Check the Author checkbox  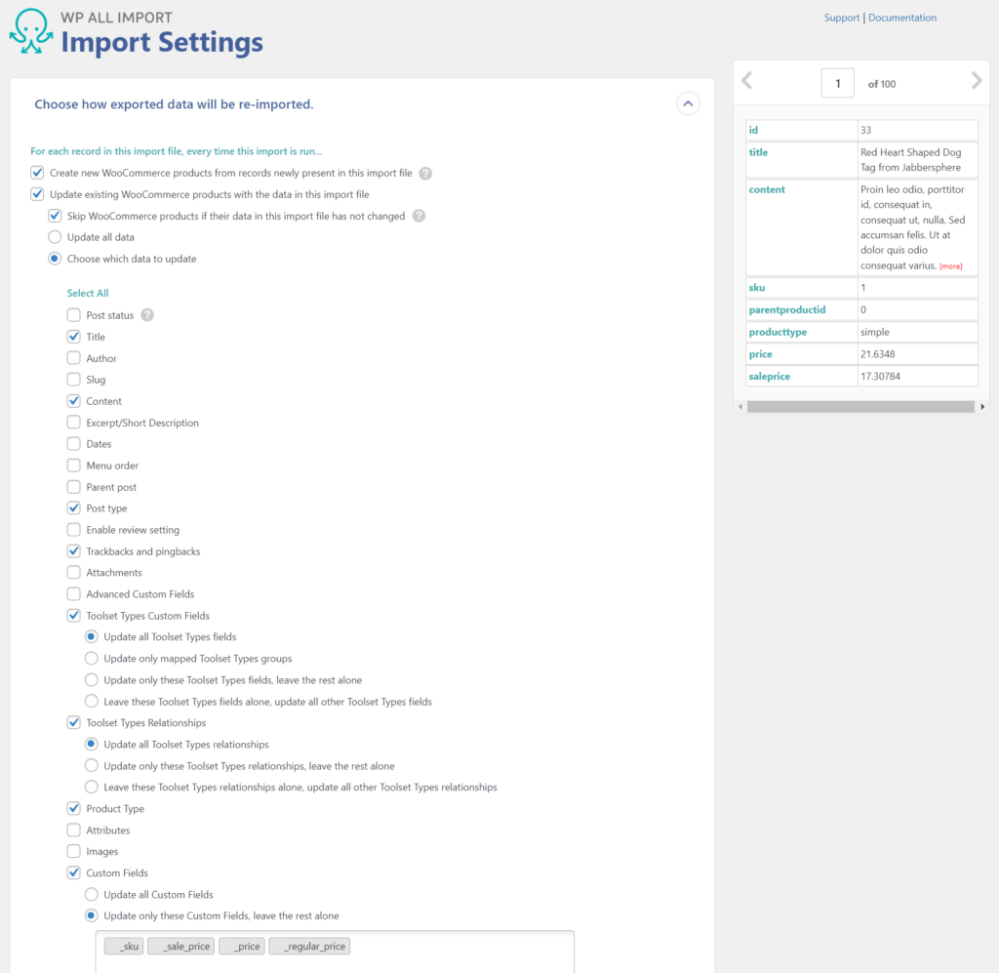pos(74,358)
